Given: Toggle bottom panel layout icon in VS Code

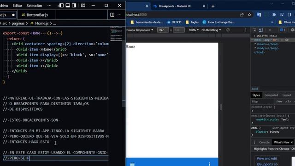Looking at the screenshot, I should (x=68, y=6).
